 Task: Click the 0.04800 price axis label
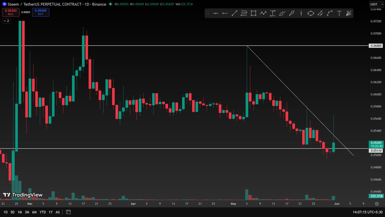coord(377,167)
